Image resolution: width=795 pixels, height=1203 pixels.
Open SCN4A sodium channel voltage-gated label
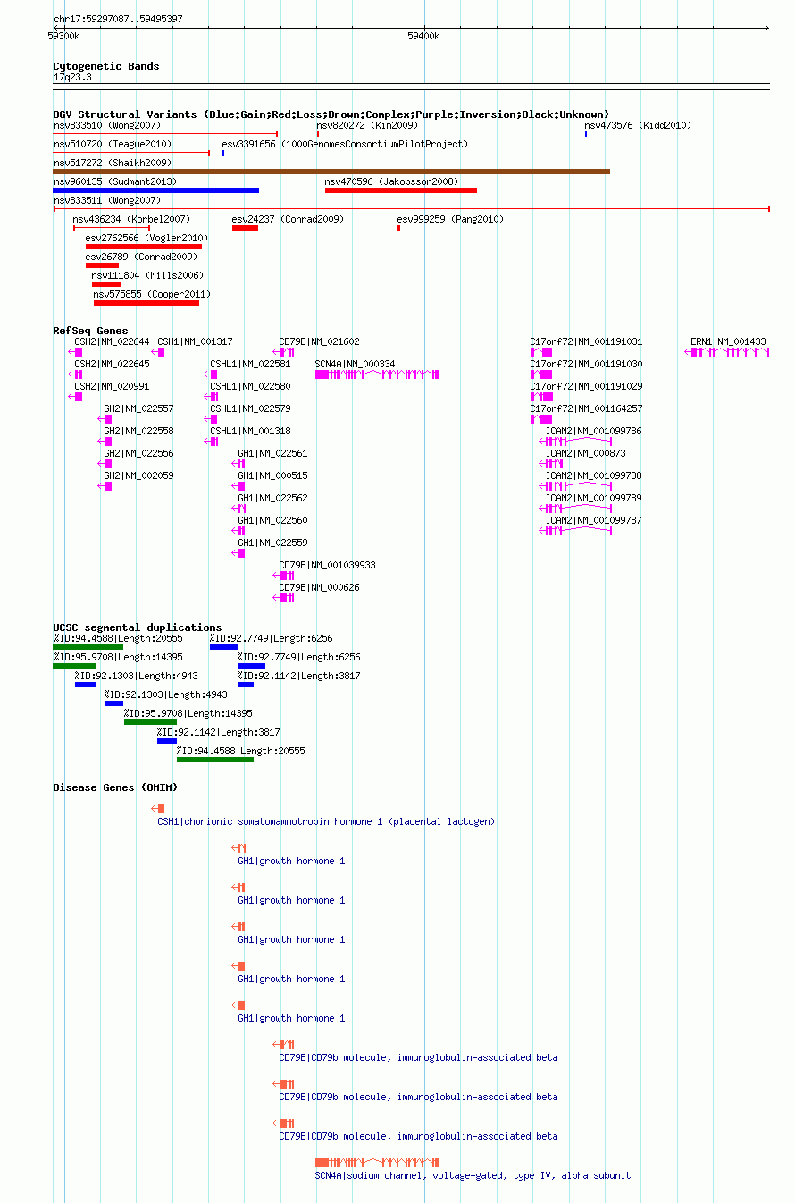pyautogui.click(x=473, y=1175)
